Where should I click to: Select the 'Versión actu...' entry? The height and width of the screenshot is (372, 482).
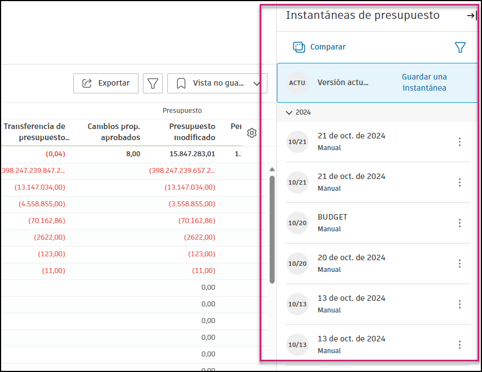tap(342, 83)
